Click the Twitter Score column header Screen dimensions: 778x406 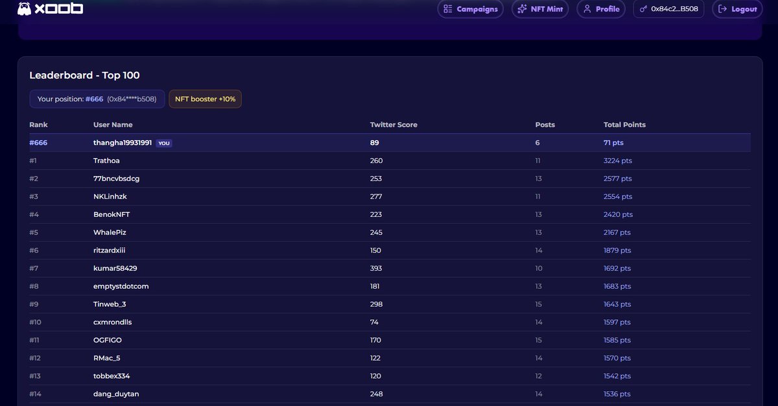(x=394, y=124)
